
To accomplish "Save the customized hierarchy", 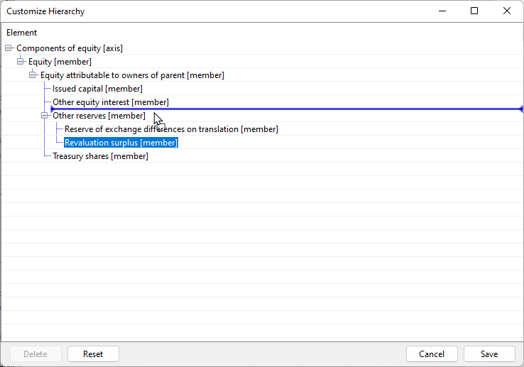I will click(x=489, y=354).
